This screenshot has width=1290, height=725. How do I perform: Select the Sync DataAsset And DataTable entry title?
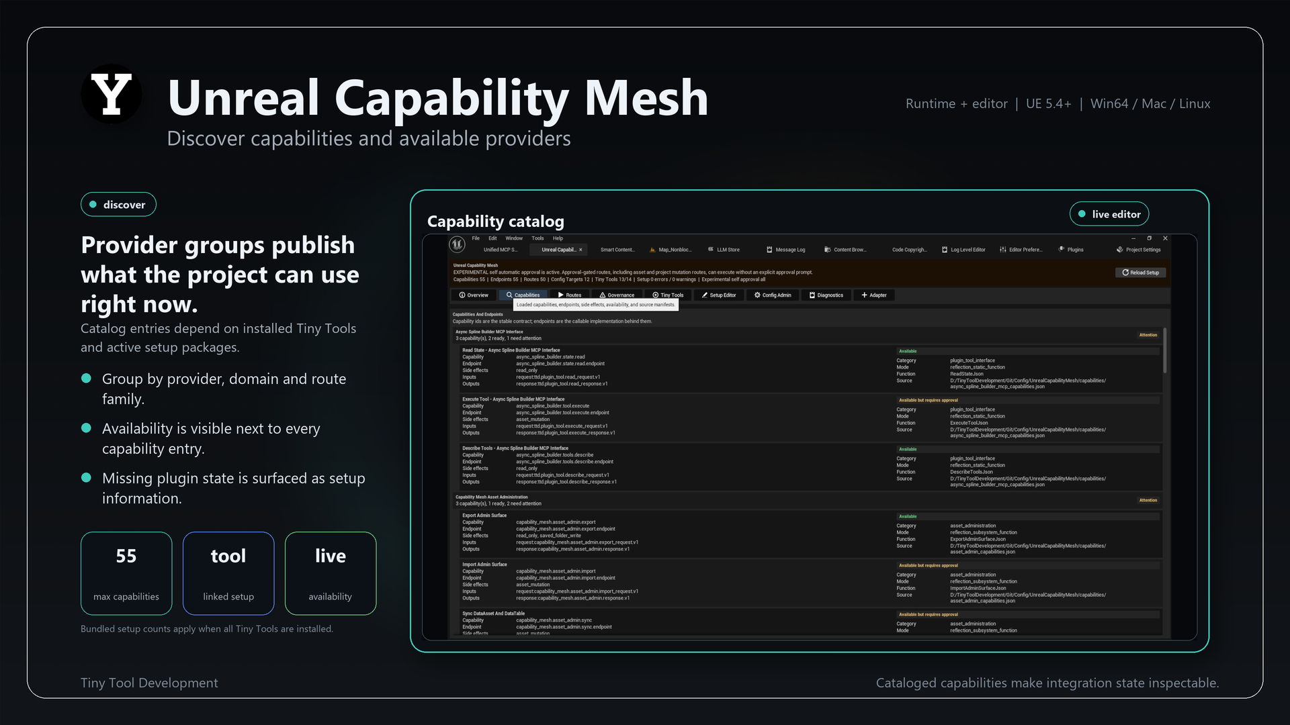pos(494,614)
